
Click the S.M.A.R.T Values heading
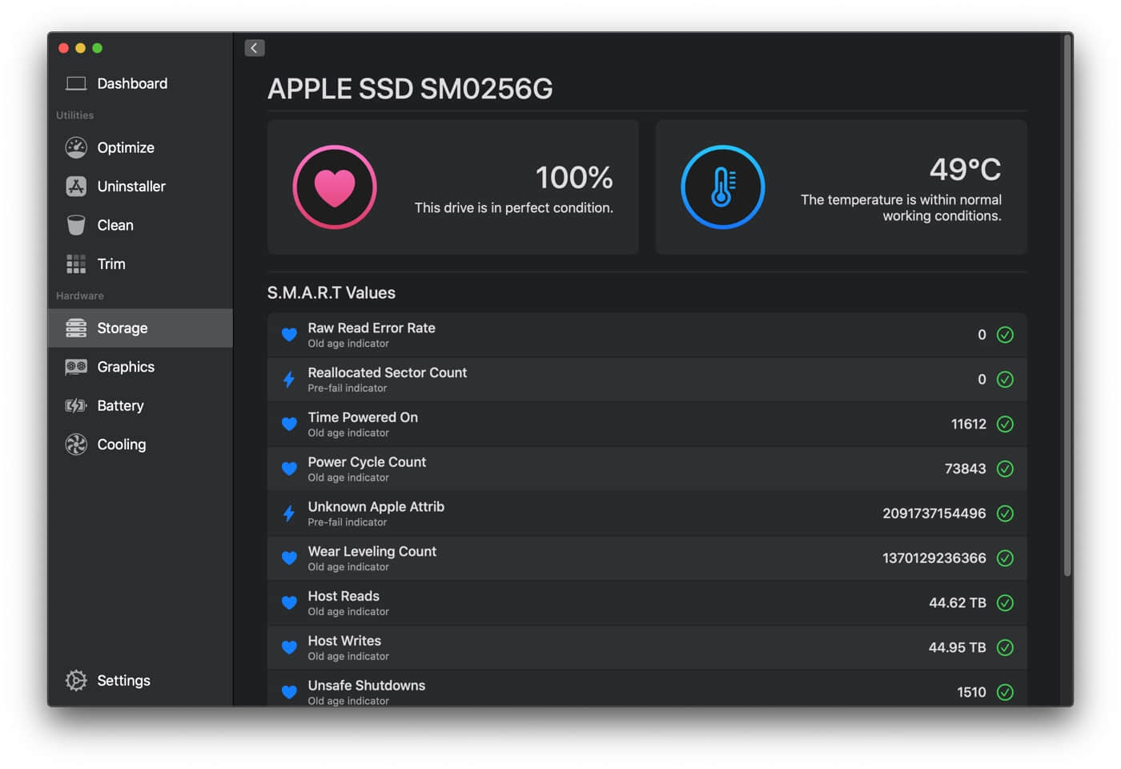coord(331,293)
